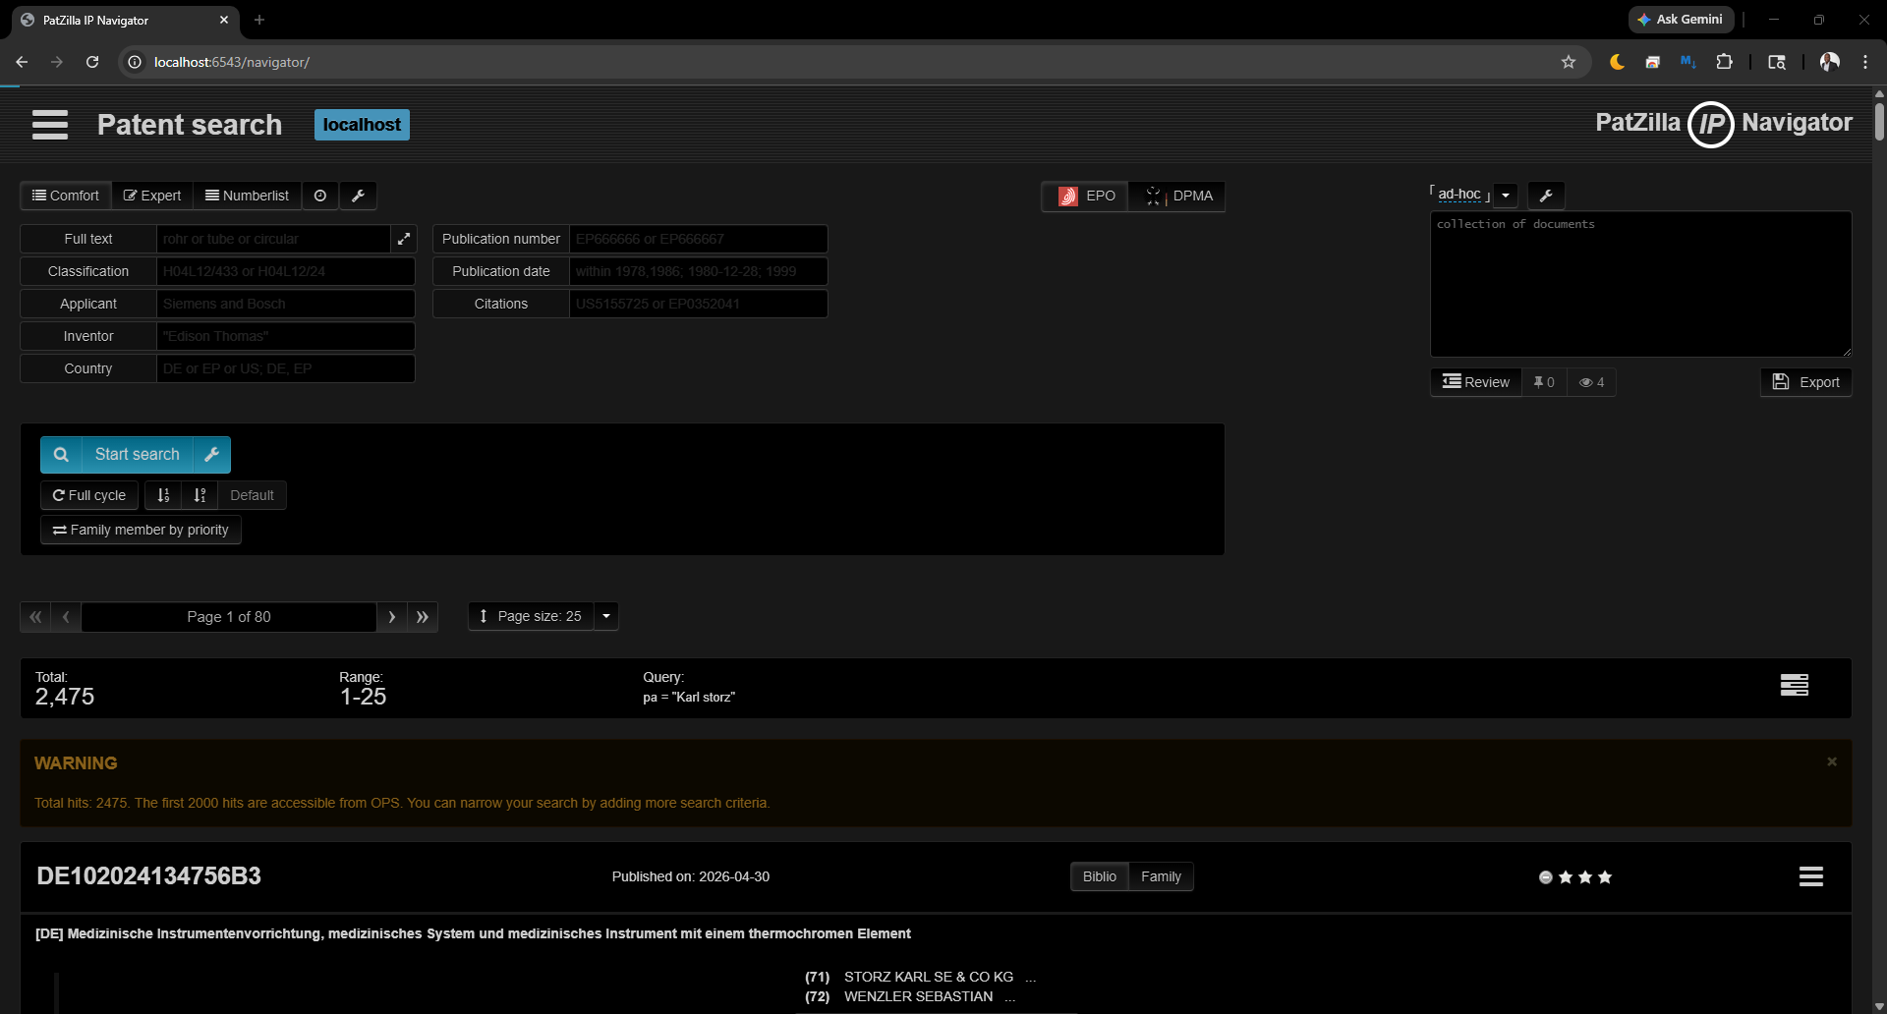Click the Publication date input field
1887x1014 pixels.
tap(698, 271)
